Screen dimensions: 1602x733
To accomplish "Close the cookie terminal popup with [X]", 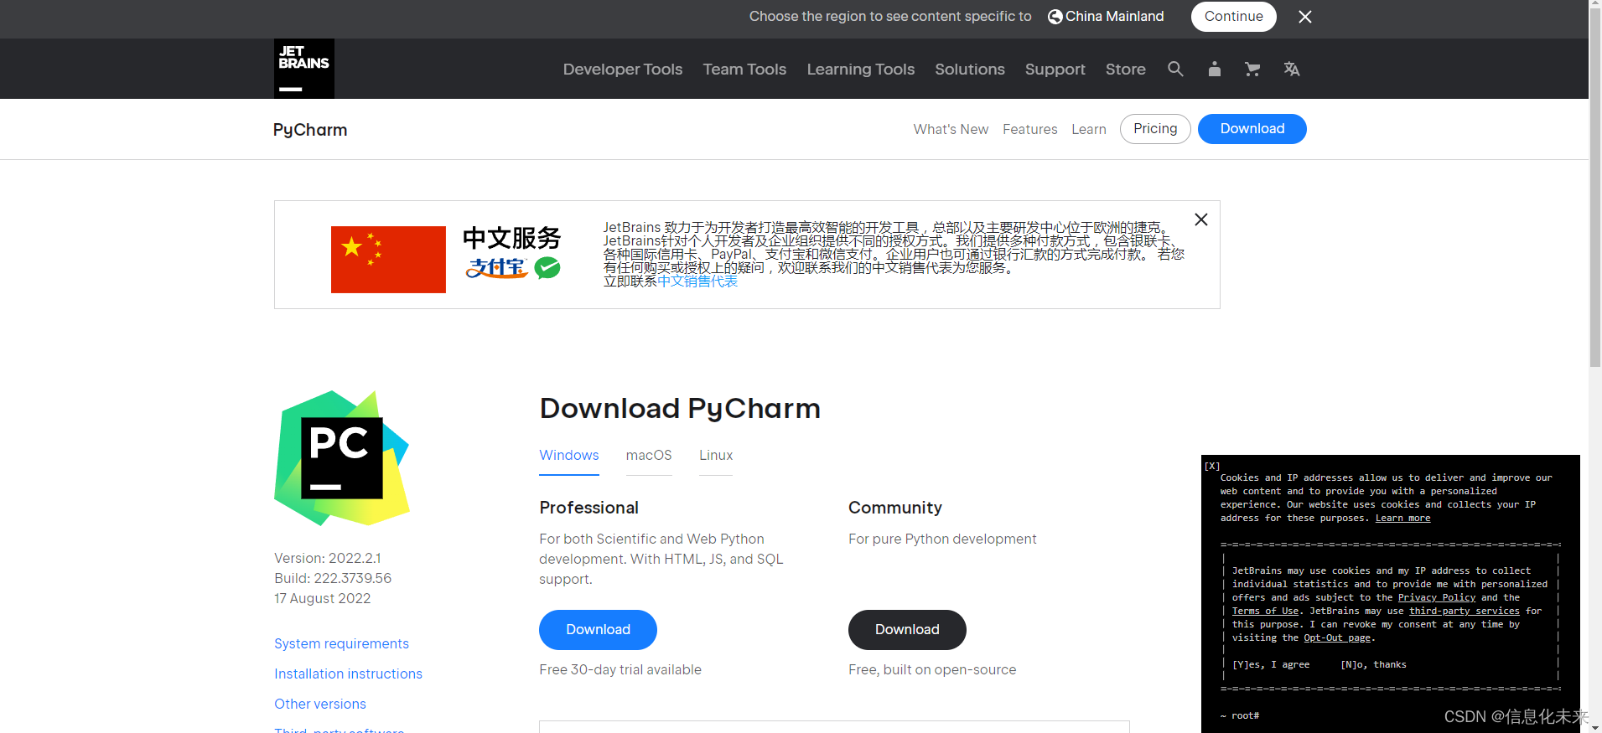I will point(1212,466).
